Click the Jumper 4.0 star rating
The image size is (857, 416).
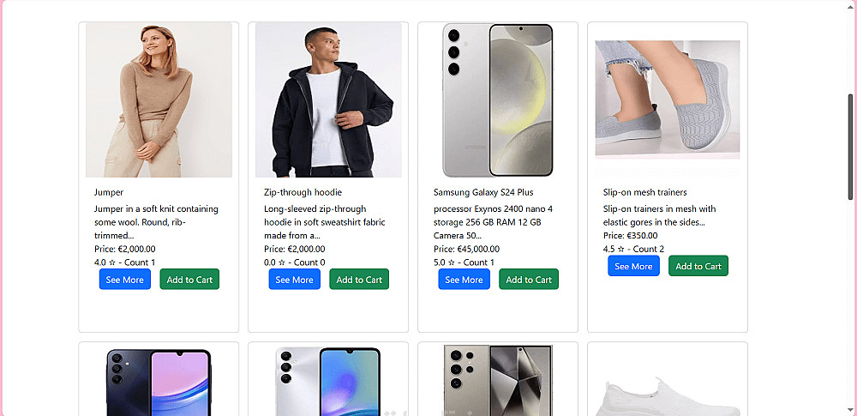124,262
